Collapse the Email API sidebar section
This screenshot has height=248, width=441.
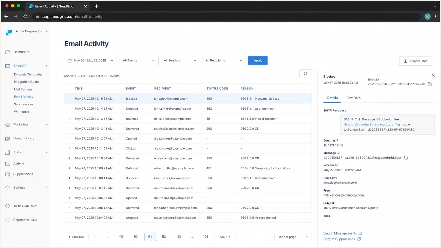click(x=46, y=66)
